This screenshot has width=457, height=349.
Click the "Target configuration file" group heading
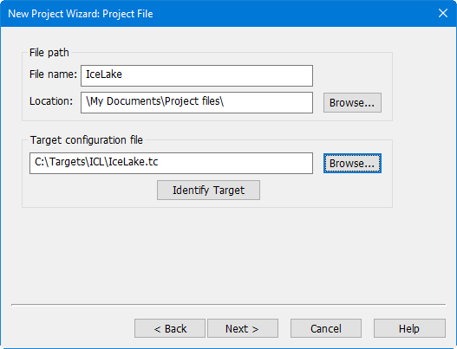pos(87,140)
